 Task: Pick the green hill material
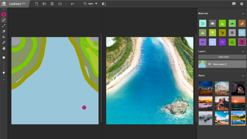point(232,23)
